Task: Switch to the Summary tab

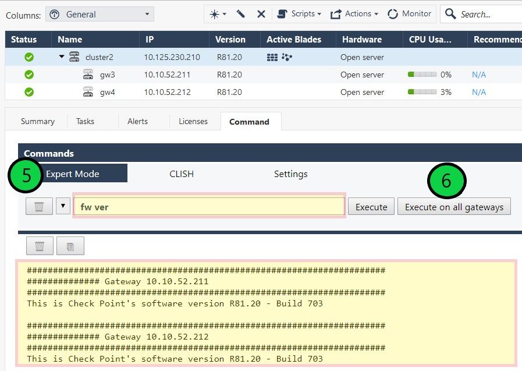Action: [x=37, y=121]
